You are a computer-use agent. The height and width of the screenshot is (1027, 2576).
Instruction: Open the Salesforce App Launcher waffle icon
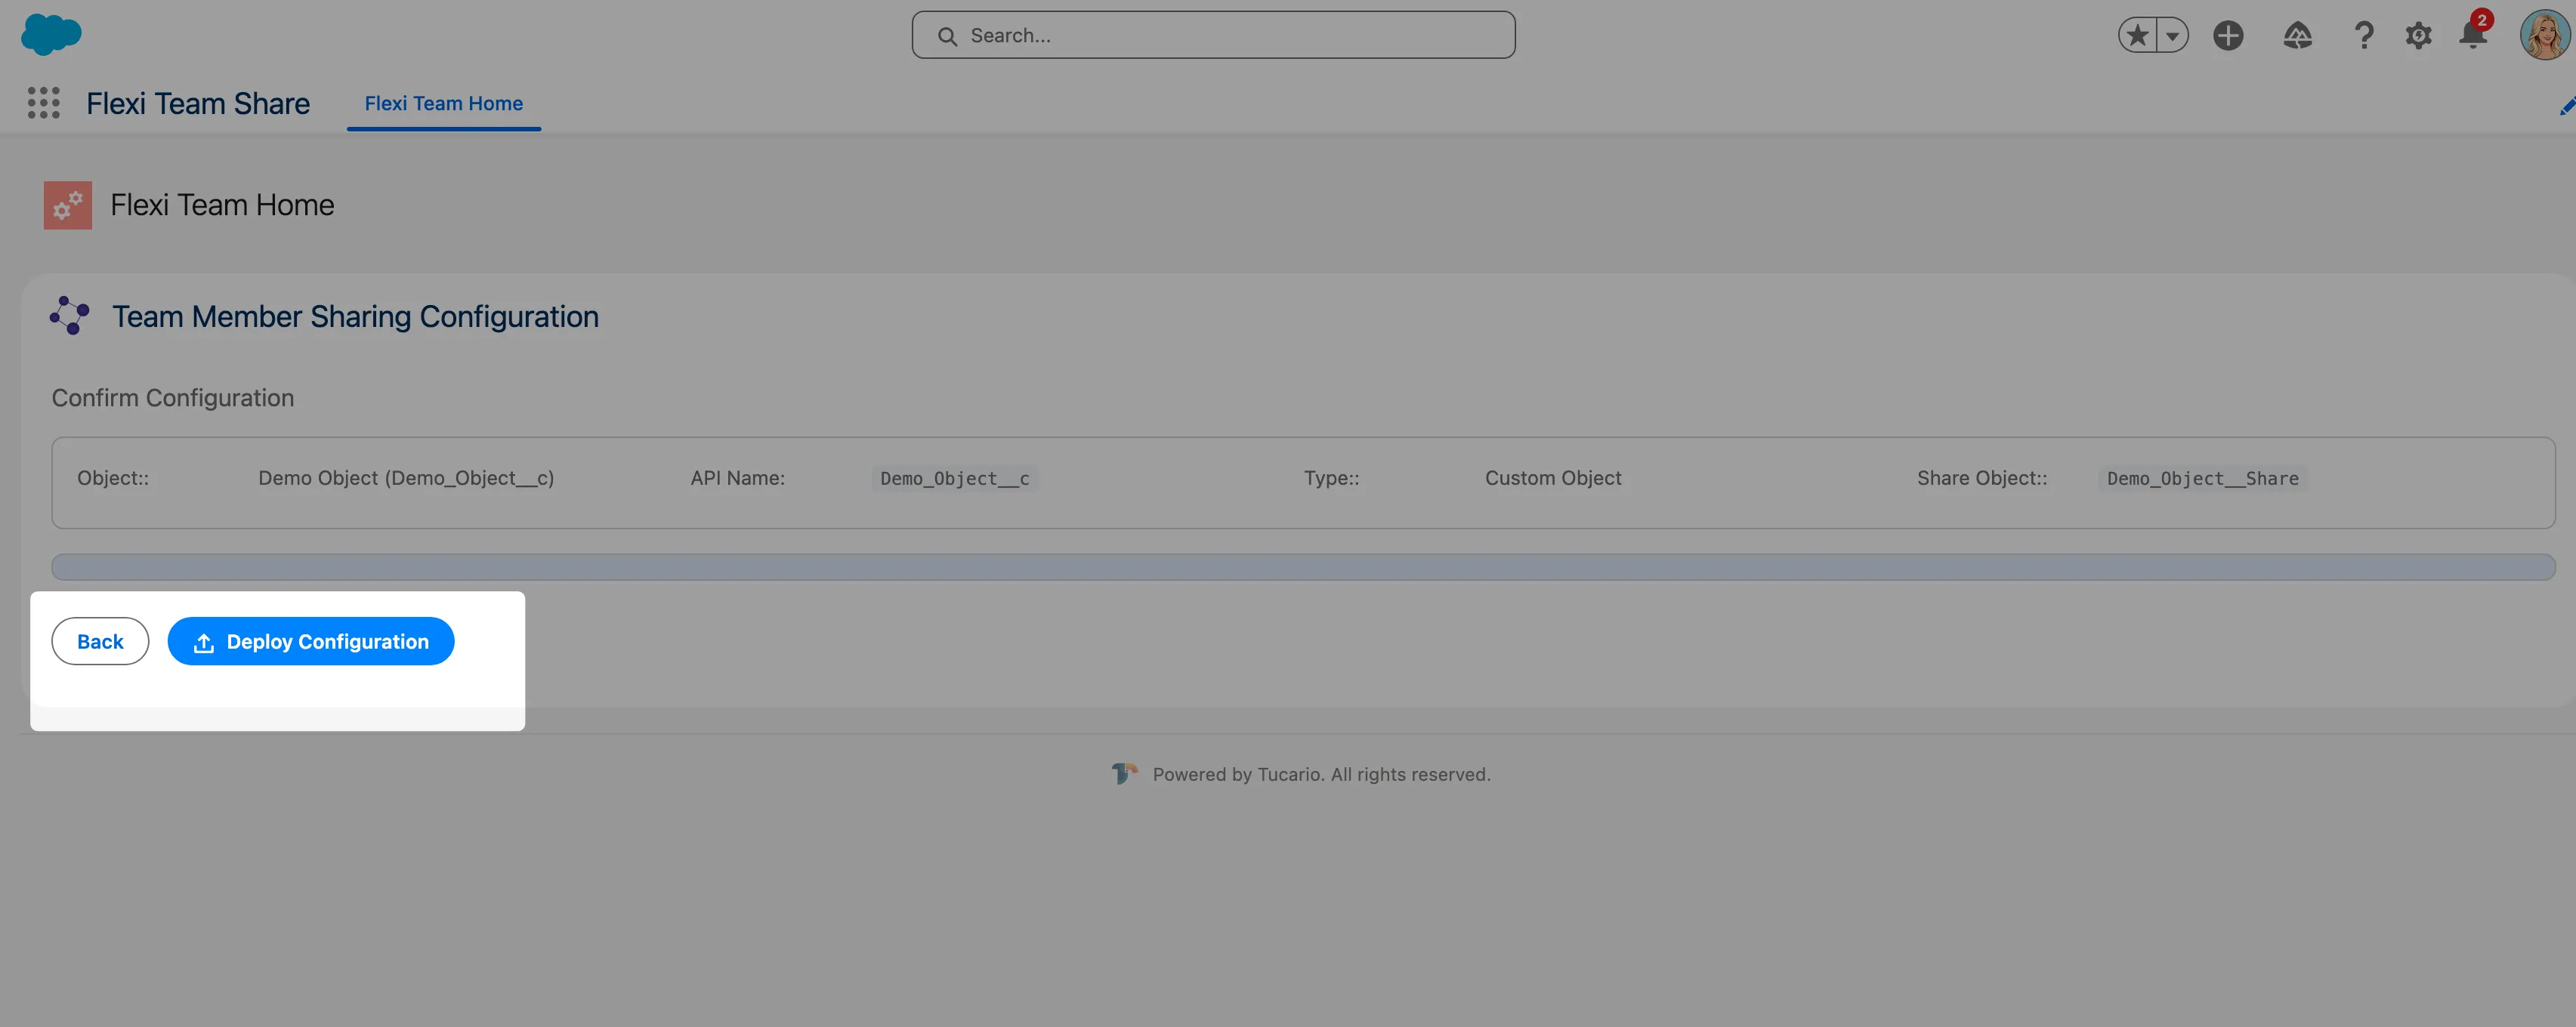click(43, 103)
